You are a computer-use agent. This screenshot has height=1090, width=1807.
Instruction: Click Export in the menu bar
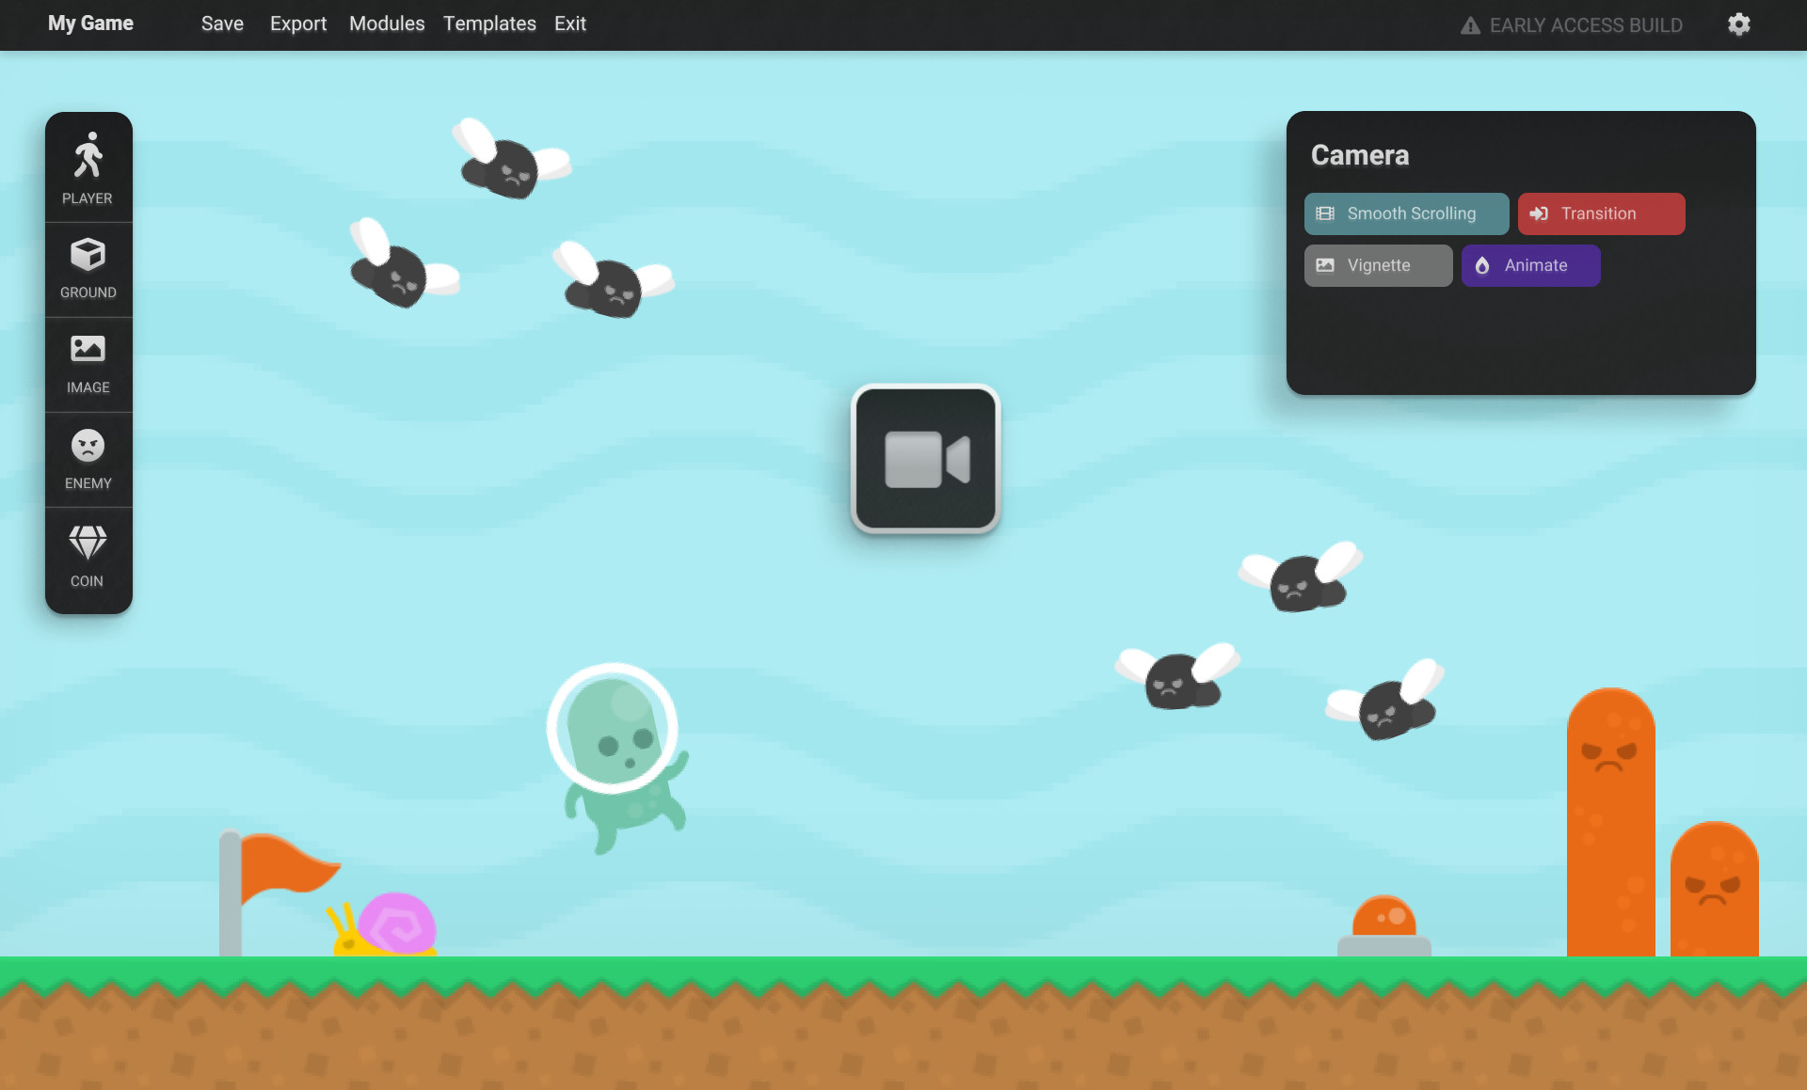(x=298, y=24)
